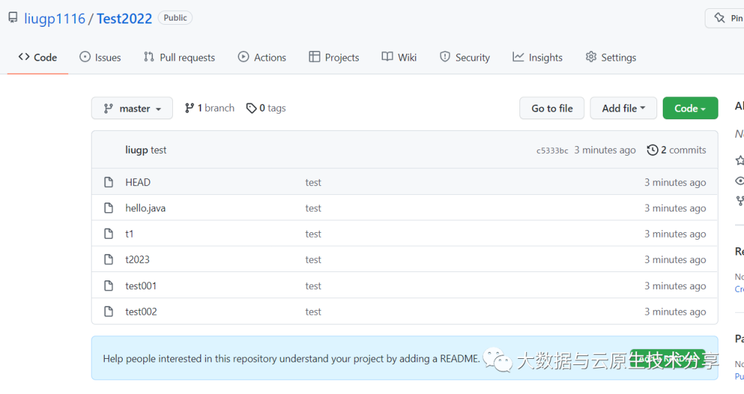This screenshot has height=394, width=744.
Task: Open the Test2022 repository link
Action: coord(124,19)
